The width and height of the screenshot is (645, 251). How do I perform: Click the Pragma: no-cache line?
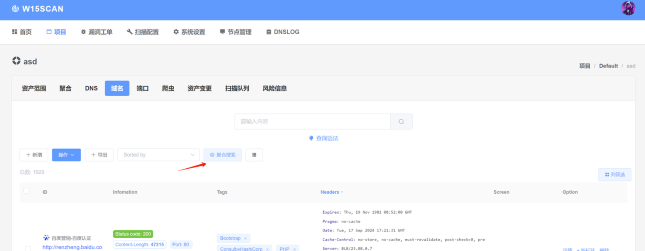pos(341,221)
